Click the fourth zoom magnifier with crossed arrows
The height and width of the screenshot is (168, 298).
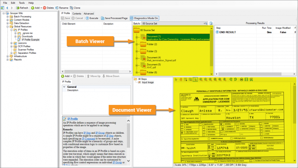point(215,80)
